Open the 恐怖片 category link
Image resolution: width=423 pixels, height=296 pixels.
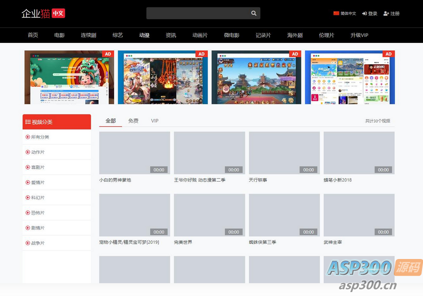(38, 213)
